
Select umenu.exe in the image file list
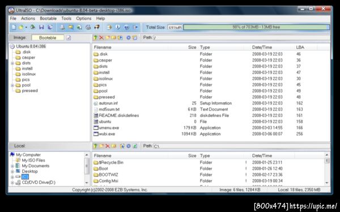tap(109, 128)
